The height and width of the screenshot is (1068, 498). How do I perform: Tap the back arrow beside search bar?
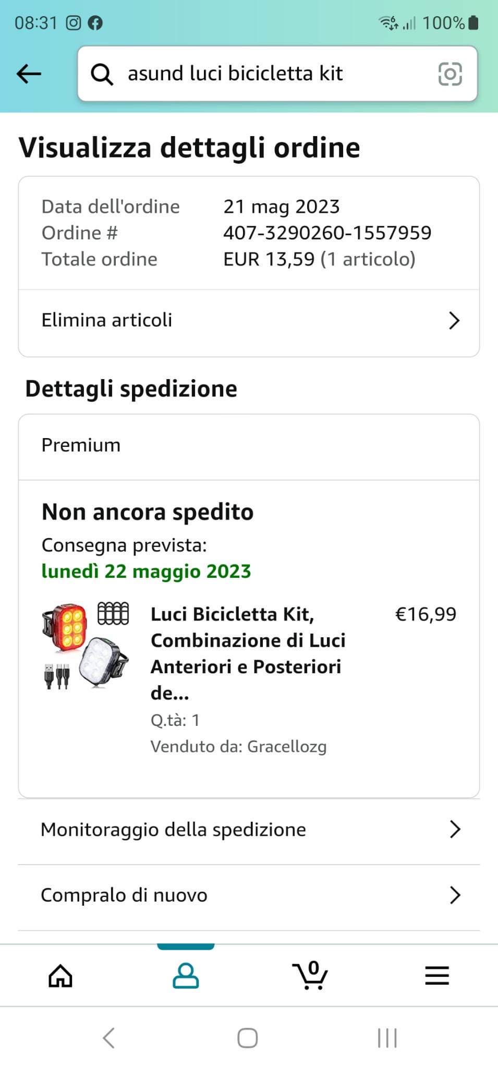(29, 74)
